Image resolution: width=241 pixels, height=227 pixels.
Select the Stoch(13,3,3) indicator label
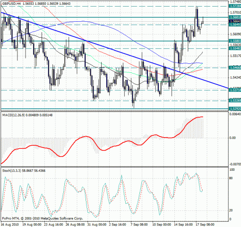tap(12, 171)
